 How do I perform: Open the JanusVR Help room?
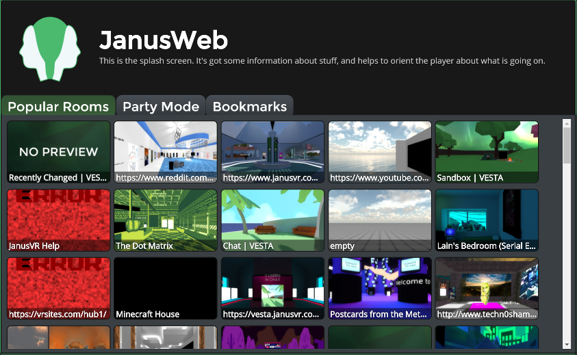[x=58, y=220]
